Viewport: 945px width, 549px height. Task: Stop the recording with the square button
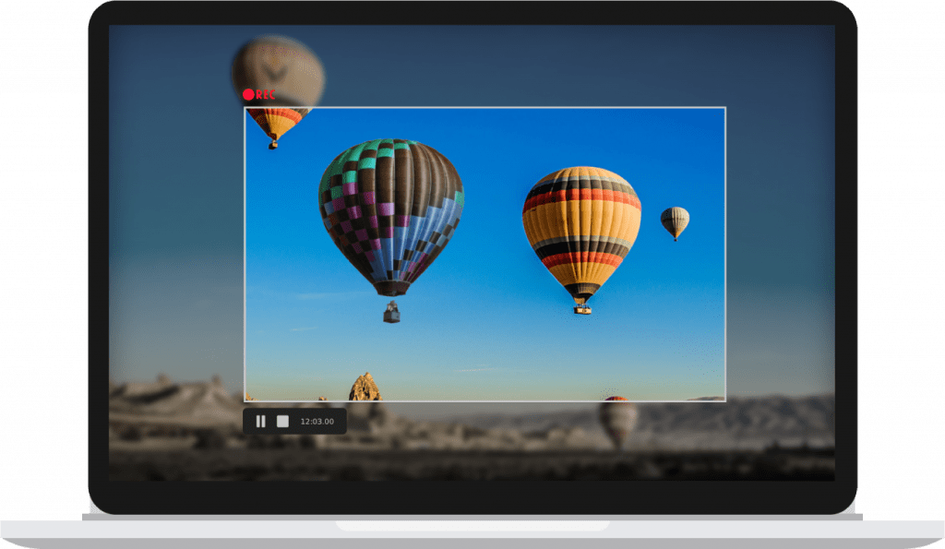282,422
